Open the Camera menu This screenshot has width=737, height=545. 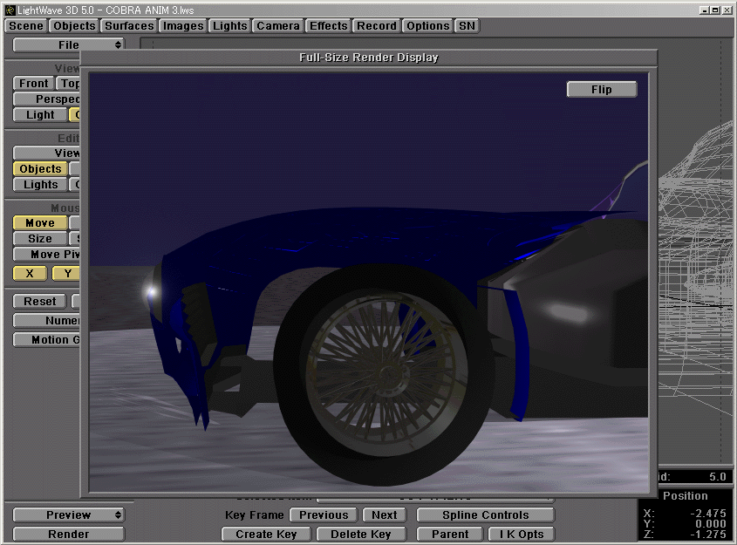pos(277,25)
